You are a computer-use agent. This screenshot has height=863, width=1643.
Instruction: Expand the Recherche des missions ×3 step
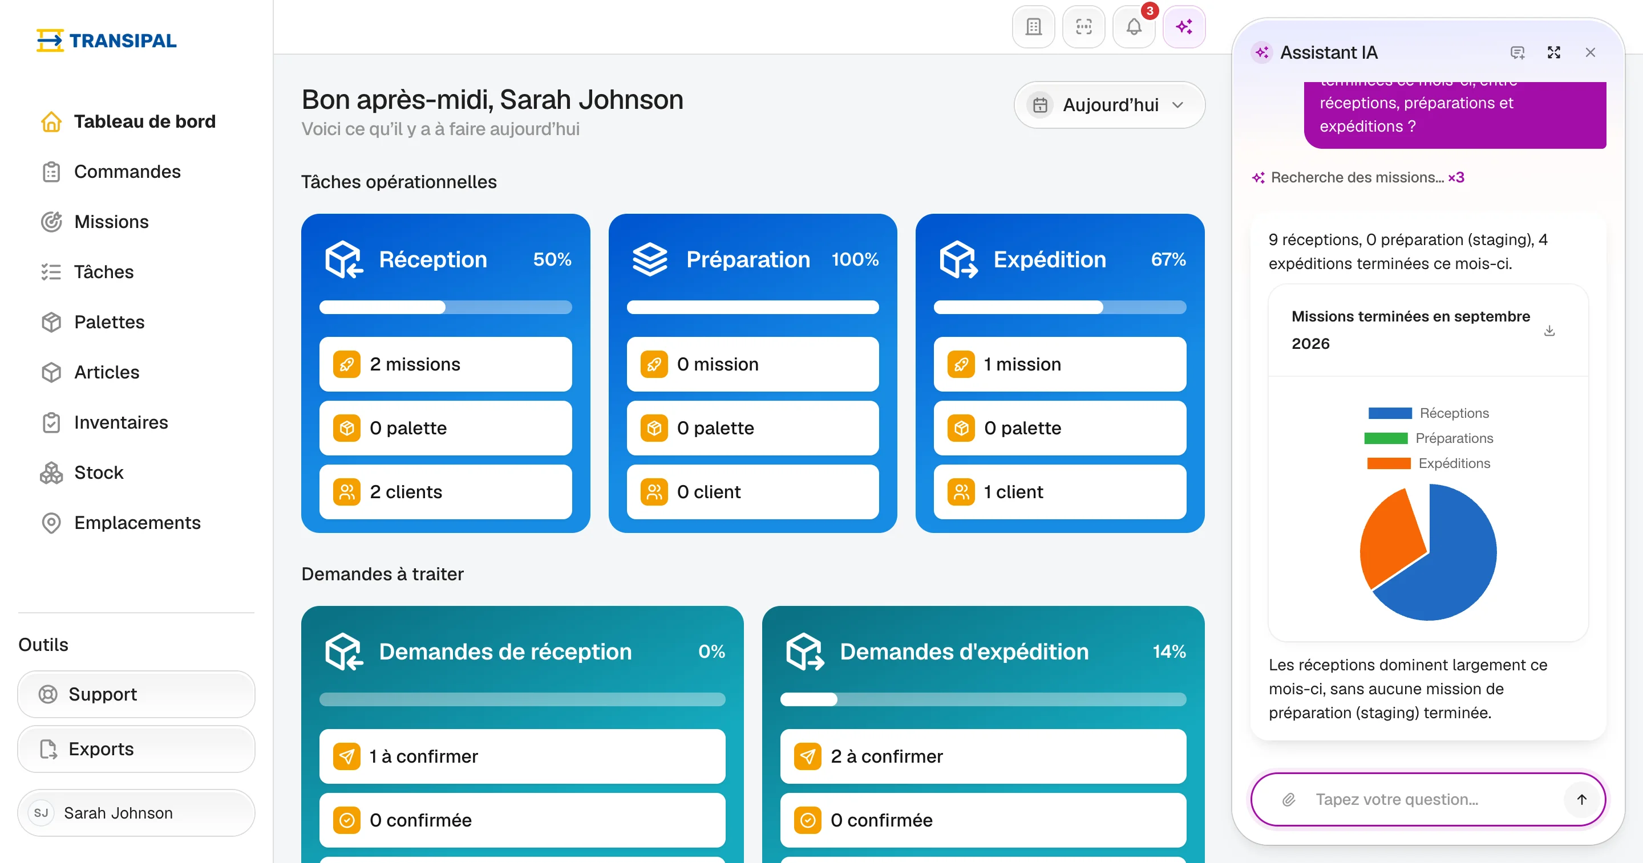click(1358, 177)
